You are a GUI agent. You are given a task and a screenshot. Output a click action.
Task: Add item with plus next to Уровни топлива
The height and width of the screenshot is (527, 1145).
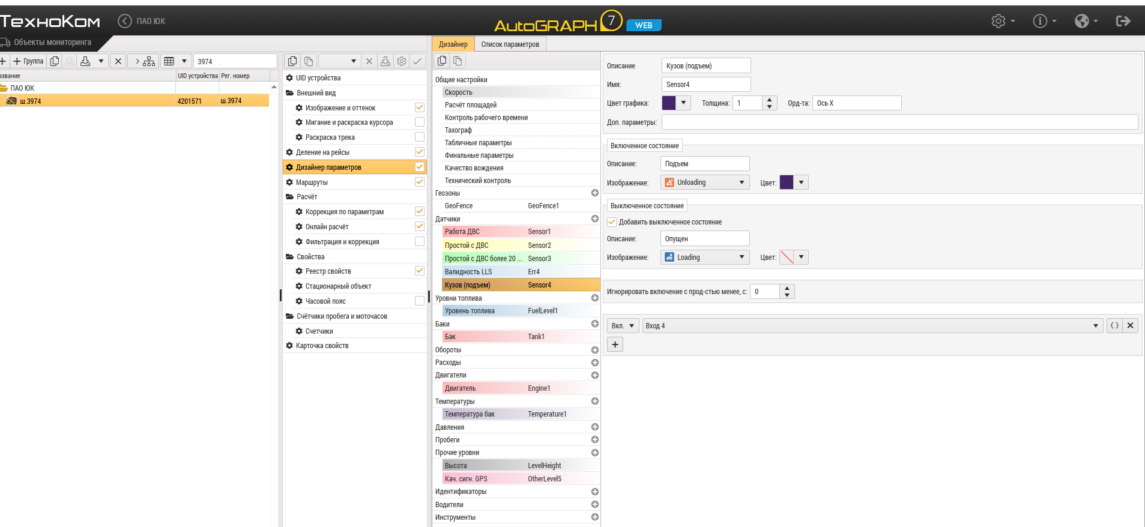pos(594,298)
